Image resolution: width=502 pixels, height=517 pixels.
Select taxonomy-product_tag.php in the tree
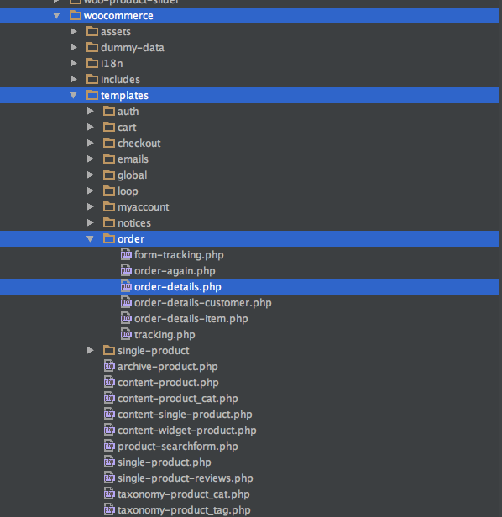point(184,510)
